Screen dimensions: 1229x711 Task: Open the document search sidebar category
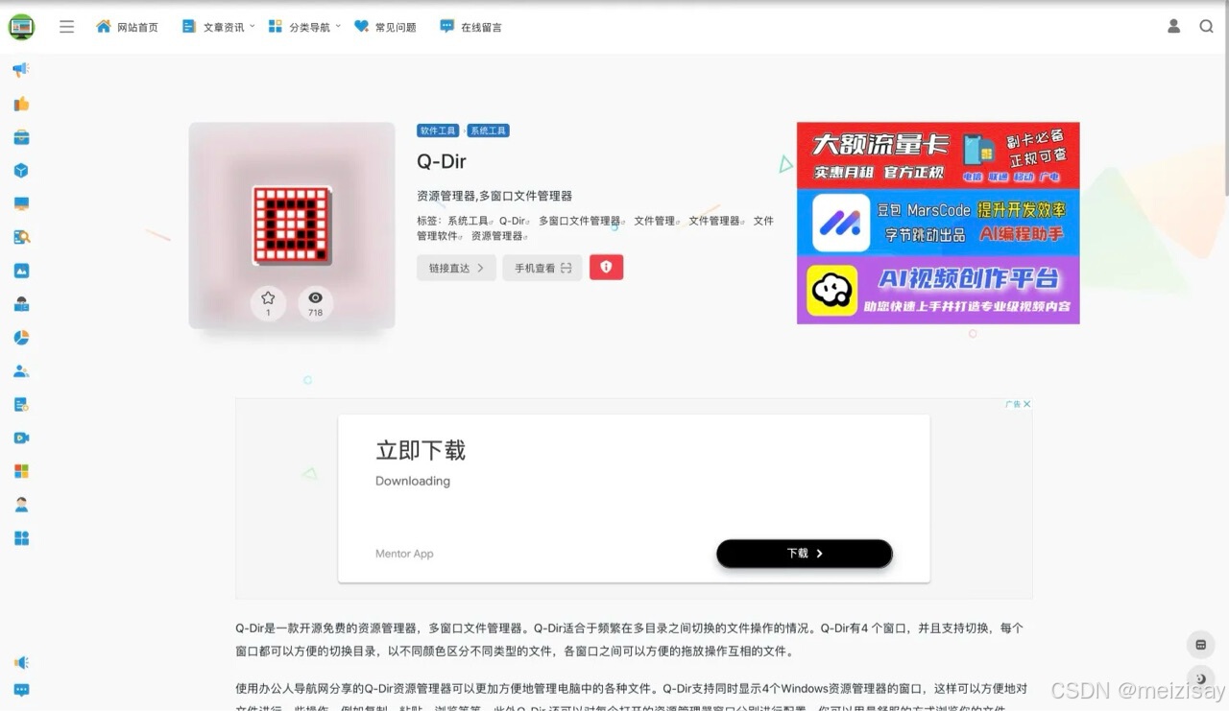pyautogui.click(x=21, y=237)
